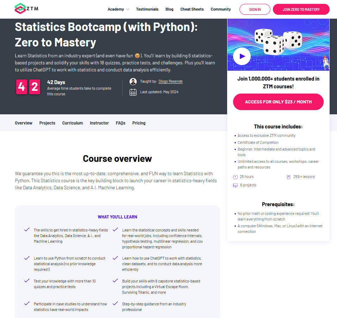Click checkmark beside 'Learn how to use ChatGPT'
337x318 pixels.
(x=115, y=257)
